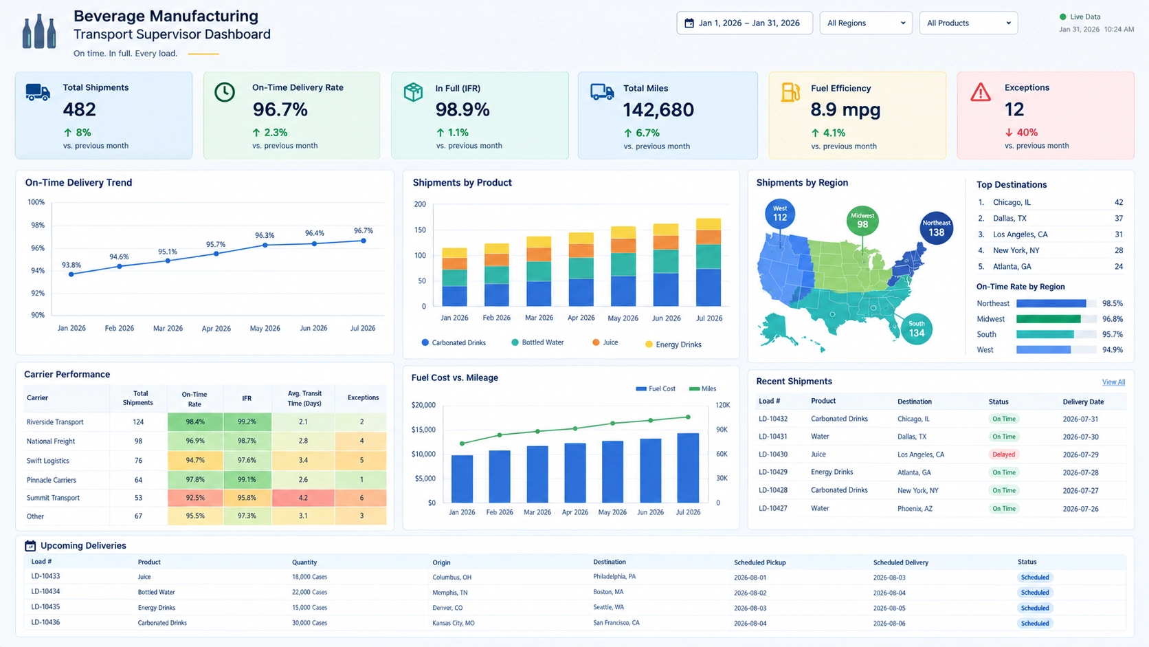Click Scheduled badge for LD-10433

pyautogui.click(x=1035, y=578)
